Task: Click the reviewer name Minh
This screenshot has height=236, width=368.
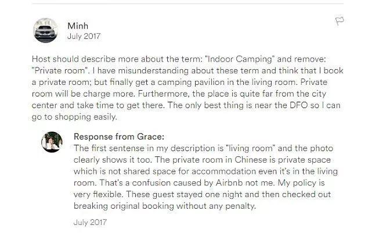Action: click(x=78, y=26)
